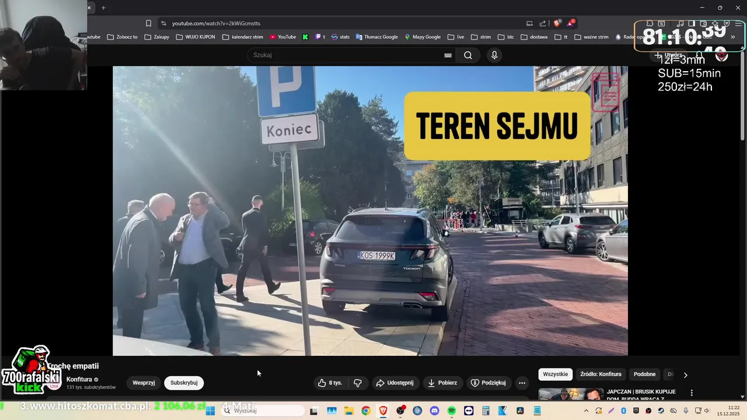Open a new browser tab
Viewport: 747px width, 420px height.
coord(103,8)
